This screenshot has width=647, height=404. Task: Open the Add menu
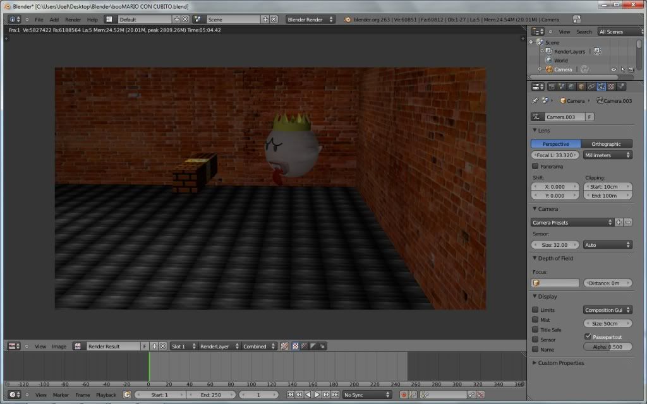coord(54,20)
